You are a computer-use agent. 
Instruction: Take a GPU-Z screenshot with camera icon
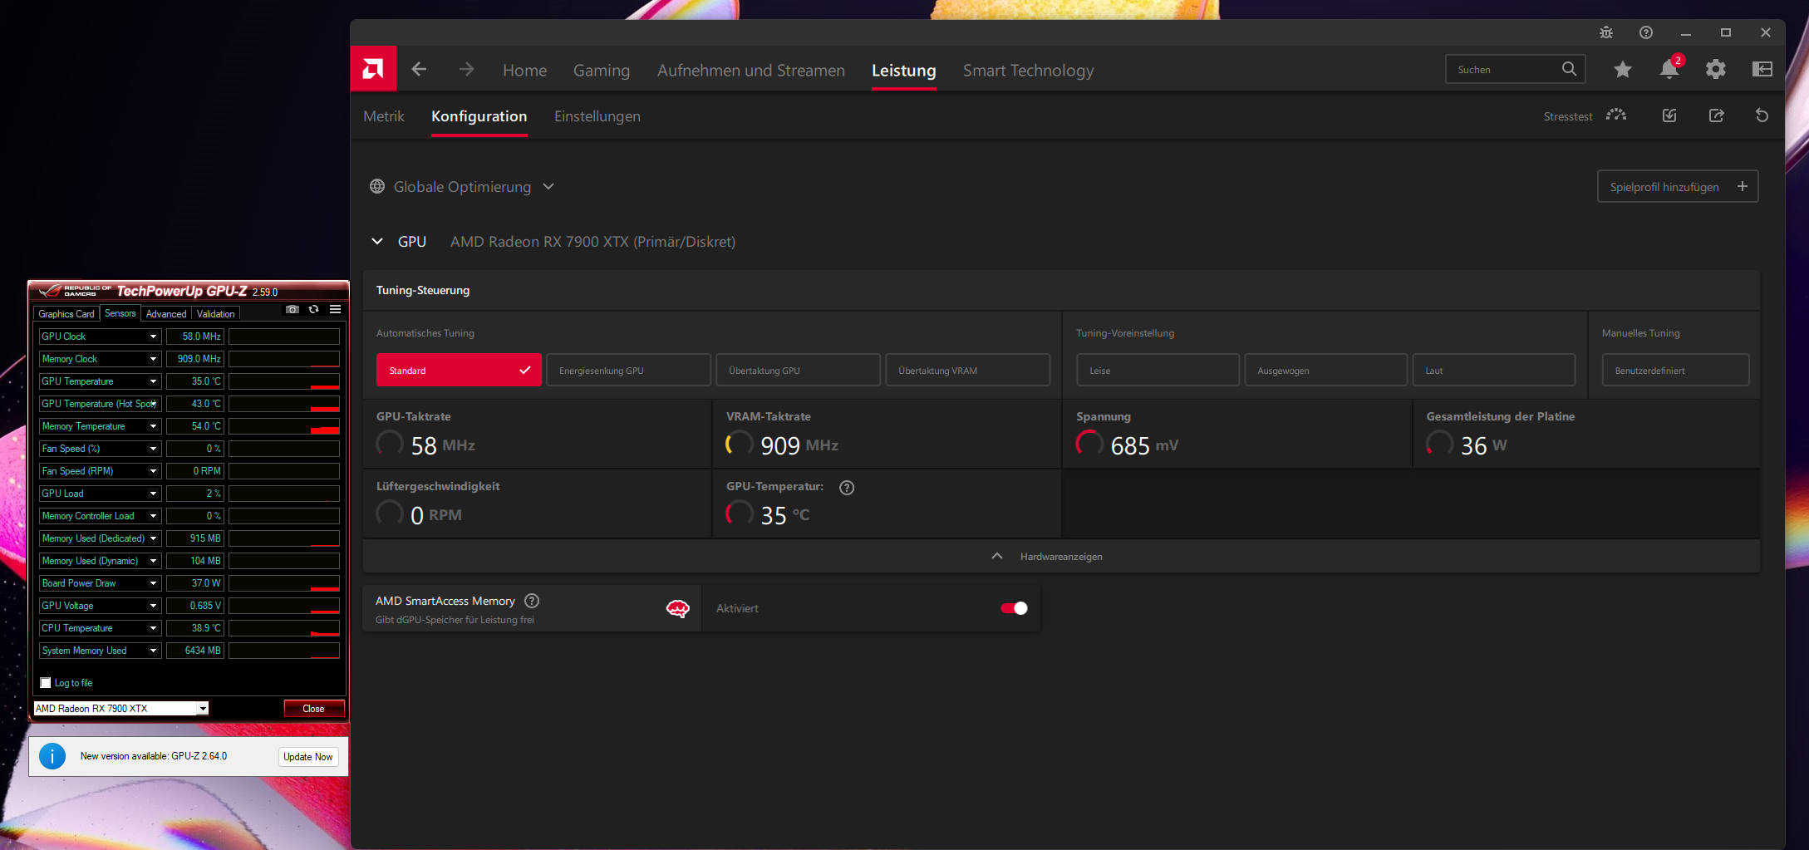(292, 310)
